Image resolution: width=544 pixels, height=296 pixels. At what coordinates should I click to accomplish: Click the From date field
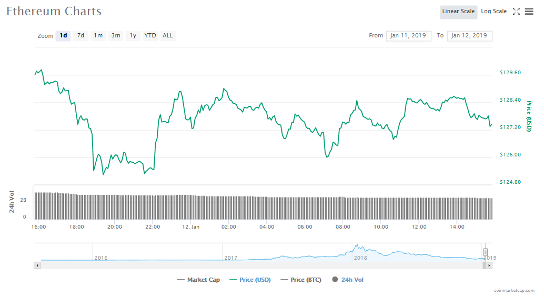pyautogui.click(x=409, y=36)
